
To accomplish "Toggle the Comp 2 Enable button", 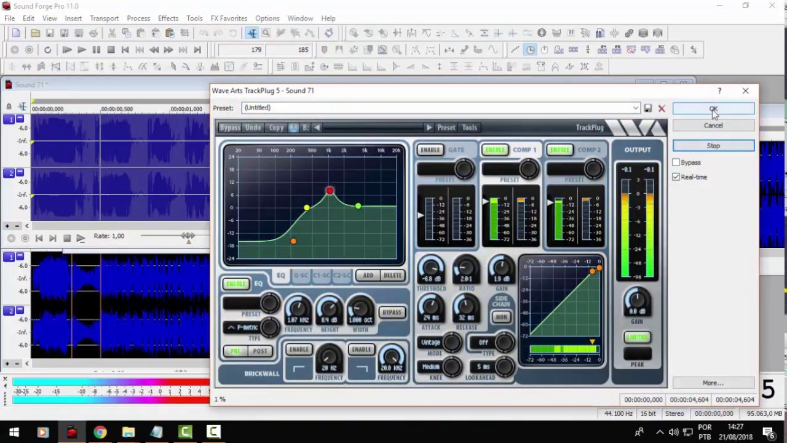I will [560, 150].
